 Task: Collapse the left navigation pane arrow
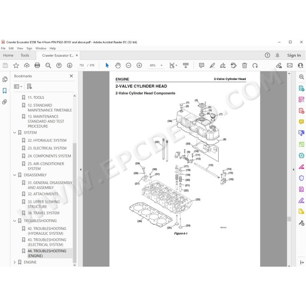coord(80,170)
